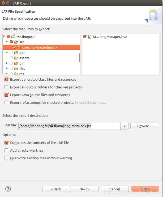This screenshot has height=197, width=163.
Task: Click the Cancel button
Action: coord(115,189)
